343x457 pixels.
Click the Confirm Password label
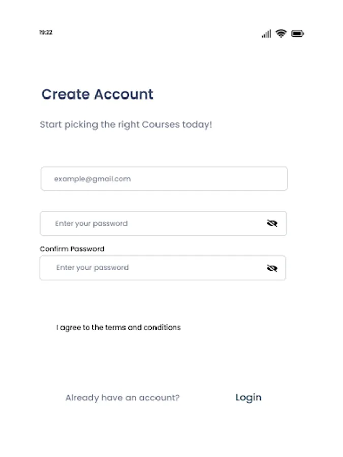pyautogui.click(x=72, y=249)
